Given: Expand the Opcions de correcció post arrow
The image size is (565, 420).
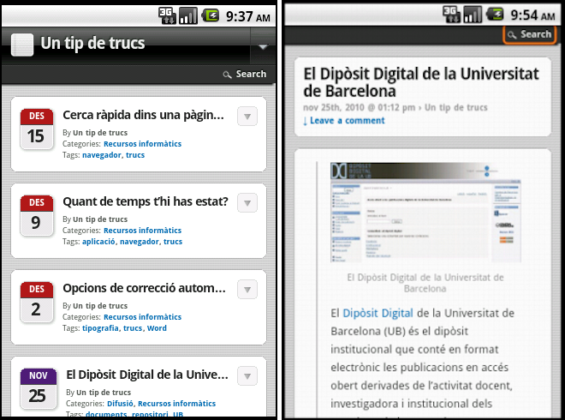Looking at the screenshot, I should 247,289.
